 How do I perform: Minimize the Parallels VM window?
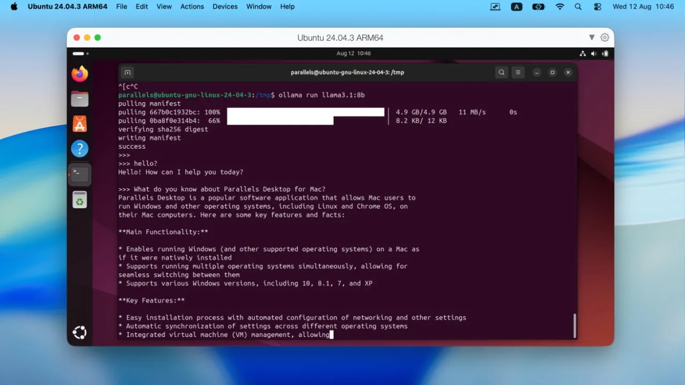click(87, 37)
